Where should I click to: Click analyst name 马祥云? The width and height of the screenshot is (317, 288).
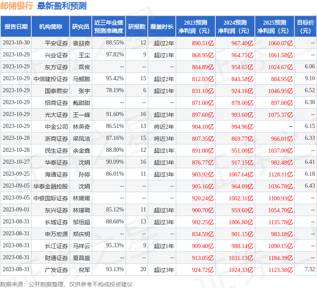coord(81,246)
